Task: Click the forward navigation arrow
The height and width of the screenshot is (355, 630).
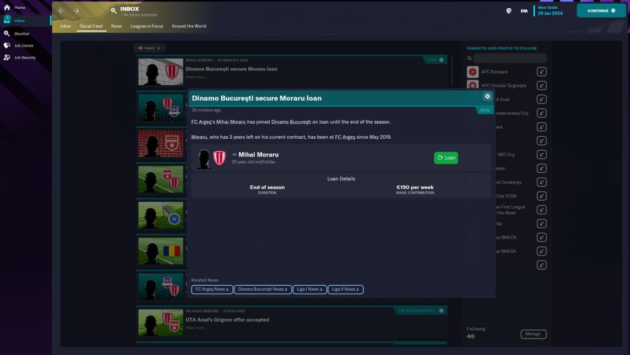Action: coord(76,11)
